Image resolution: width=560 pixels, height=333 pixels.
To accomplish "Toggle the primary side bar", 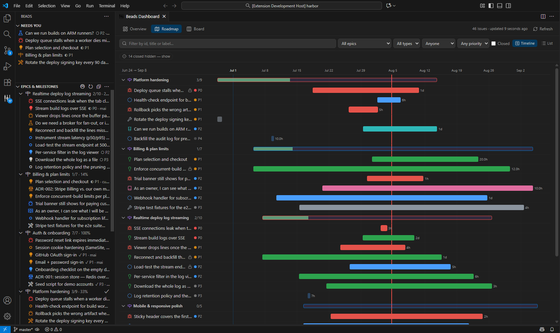I will click(x=491, y=6).
